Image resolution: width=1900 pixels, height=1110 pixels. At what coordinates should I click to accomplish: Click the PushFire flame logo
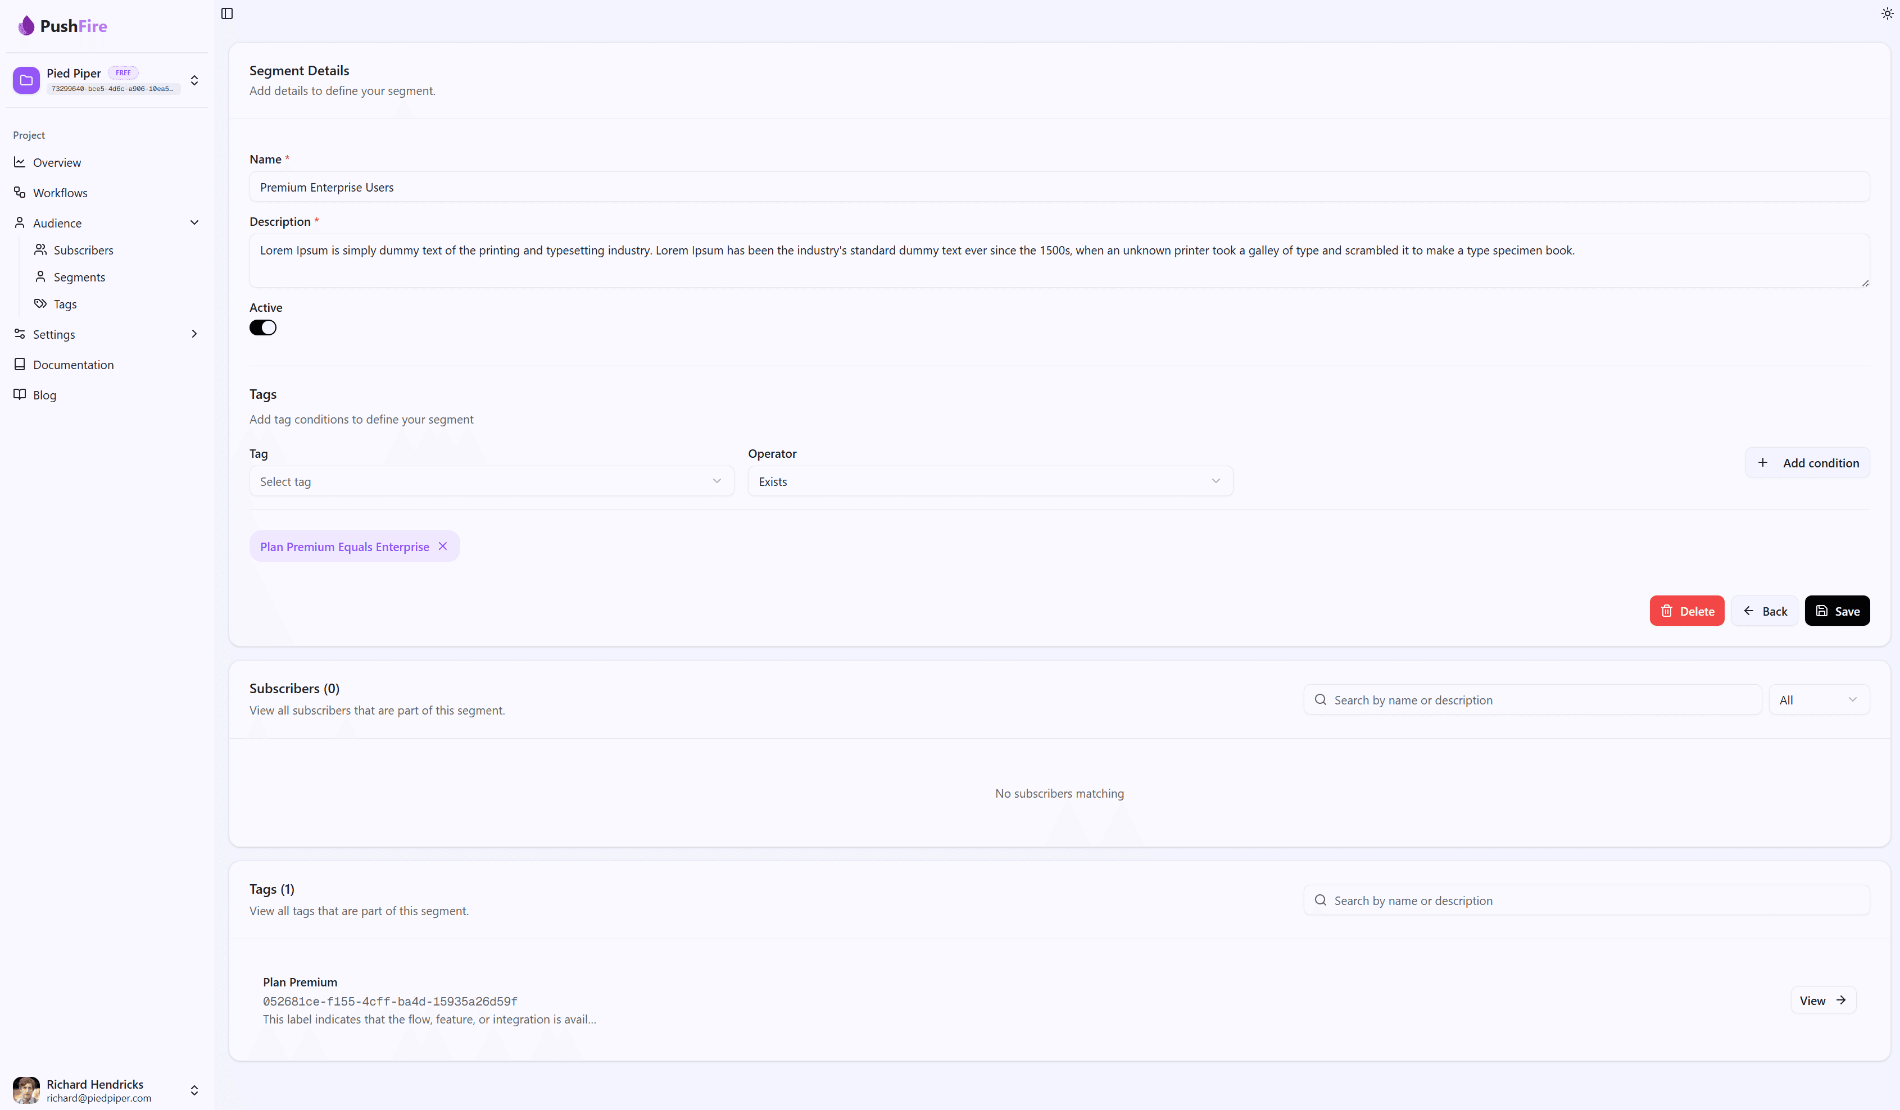click(x=26, y=26)
